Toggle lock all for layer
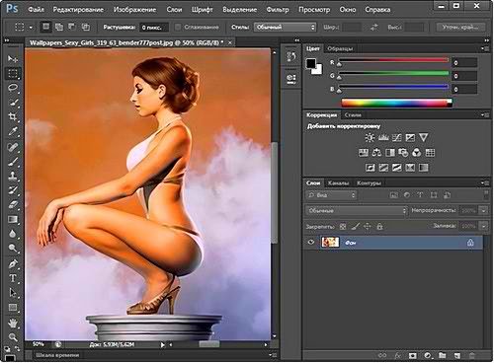The height and width of the screenshot is (363, 494). tap(379, 226)
